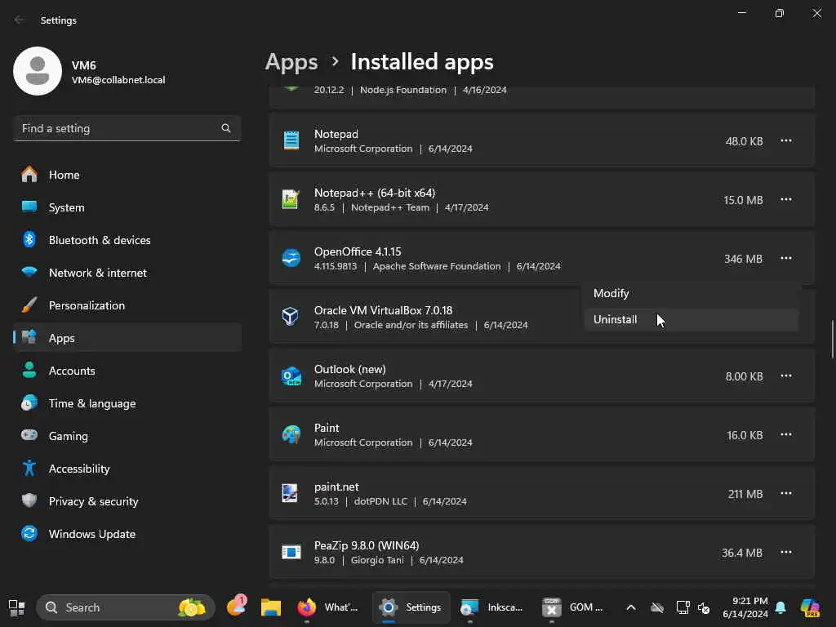The image size is (836, 627).
Task: Show hidden system tray icons
Action: (x=630, y=607)
